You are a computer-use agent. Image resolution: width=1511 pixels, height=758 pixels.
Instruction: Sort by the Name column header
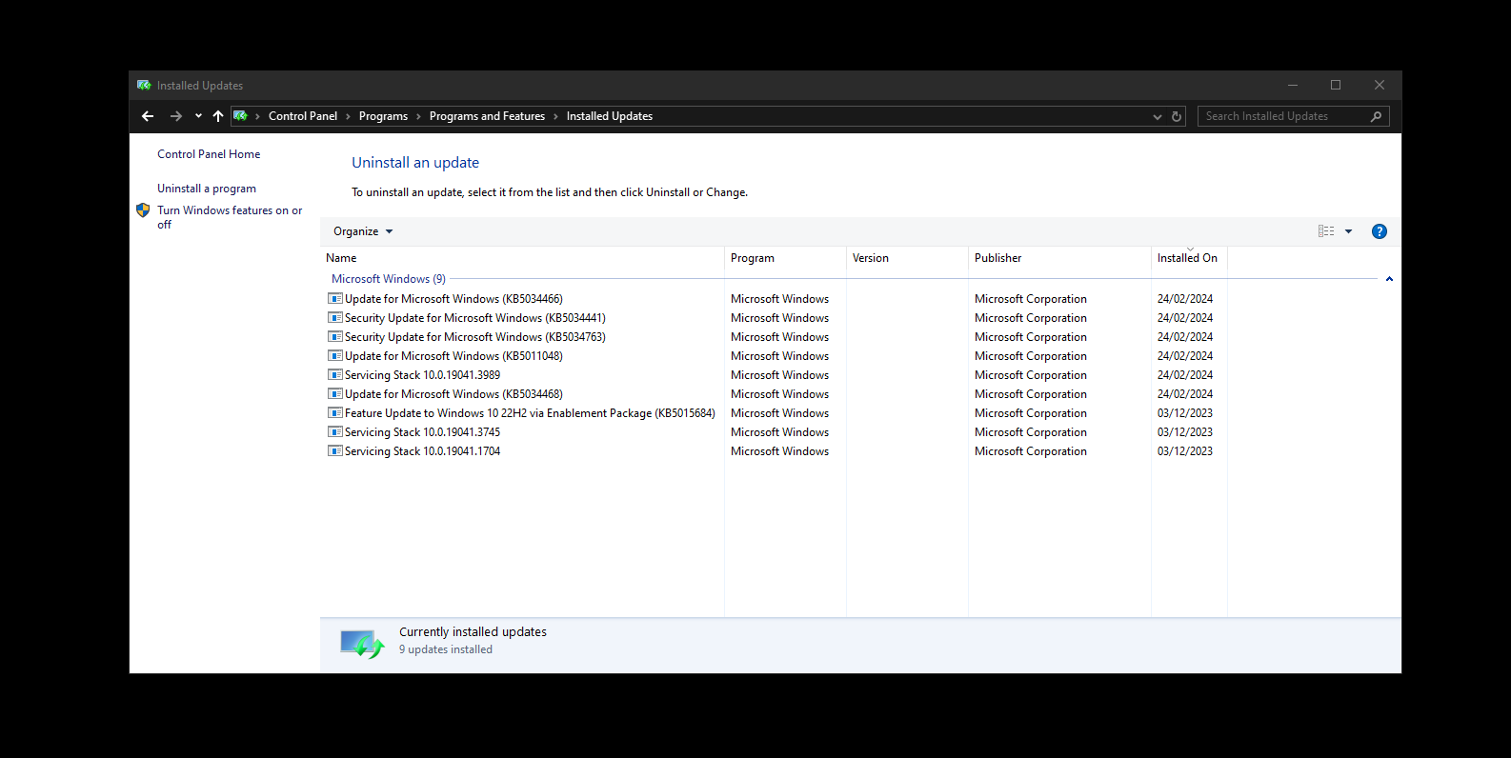522,258
